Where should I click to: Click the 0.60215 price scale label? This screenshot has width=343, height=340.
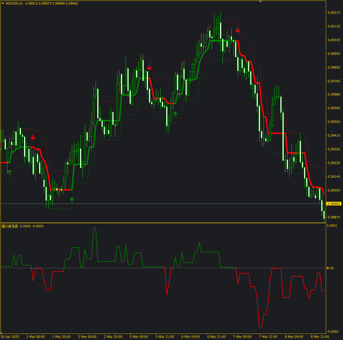(x=334, y=12)
